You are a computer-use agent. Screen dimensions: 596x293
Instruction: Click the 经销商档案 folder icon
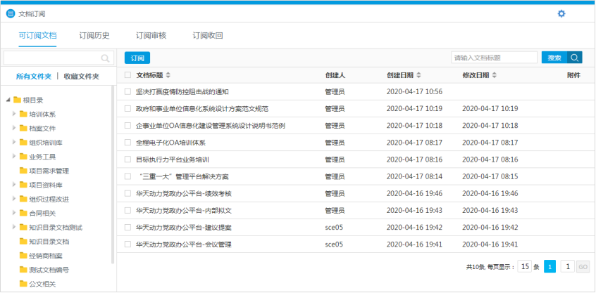click(x=23, y=255)
